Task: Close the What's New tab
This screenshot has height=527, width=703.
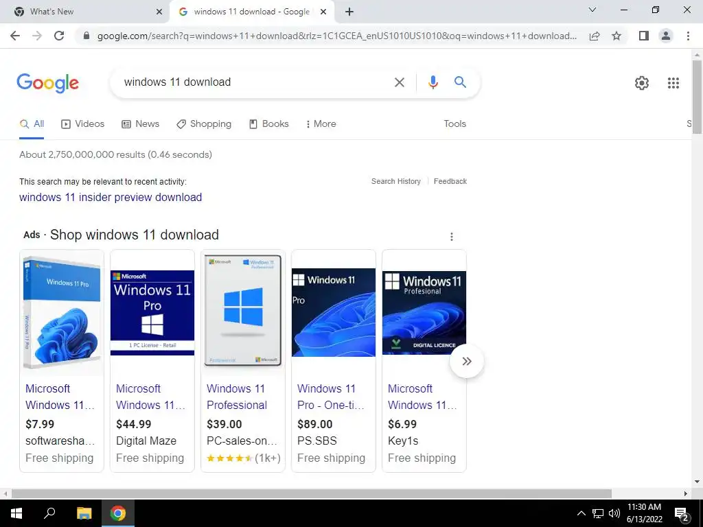Action: (159, 12)
